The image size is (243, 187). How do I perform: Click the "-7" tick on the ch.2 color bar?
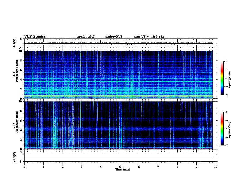click(x=226, y=145)
